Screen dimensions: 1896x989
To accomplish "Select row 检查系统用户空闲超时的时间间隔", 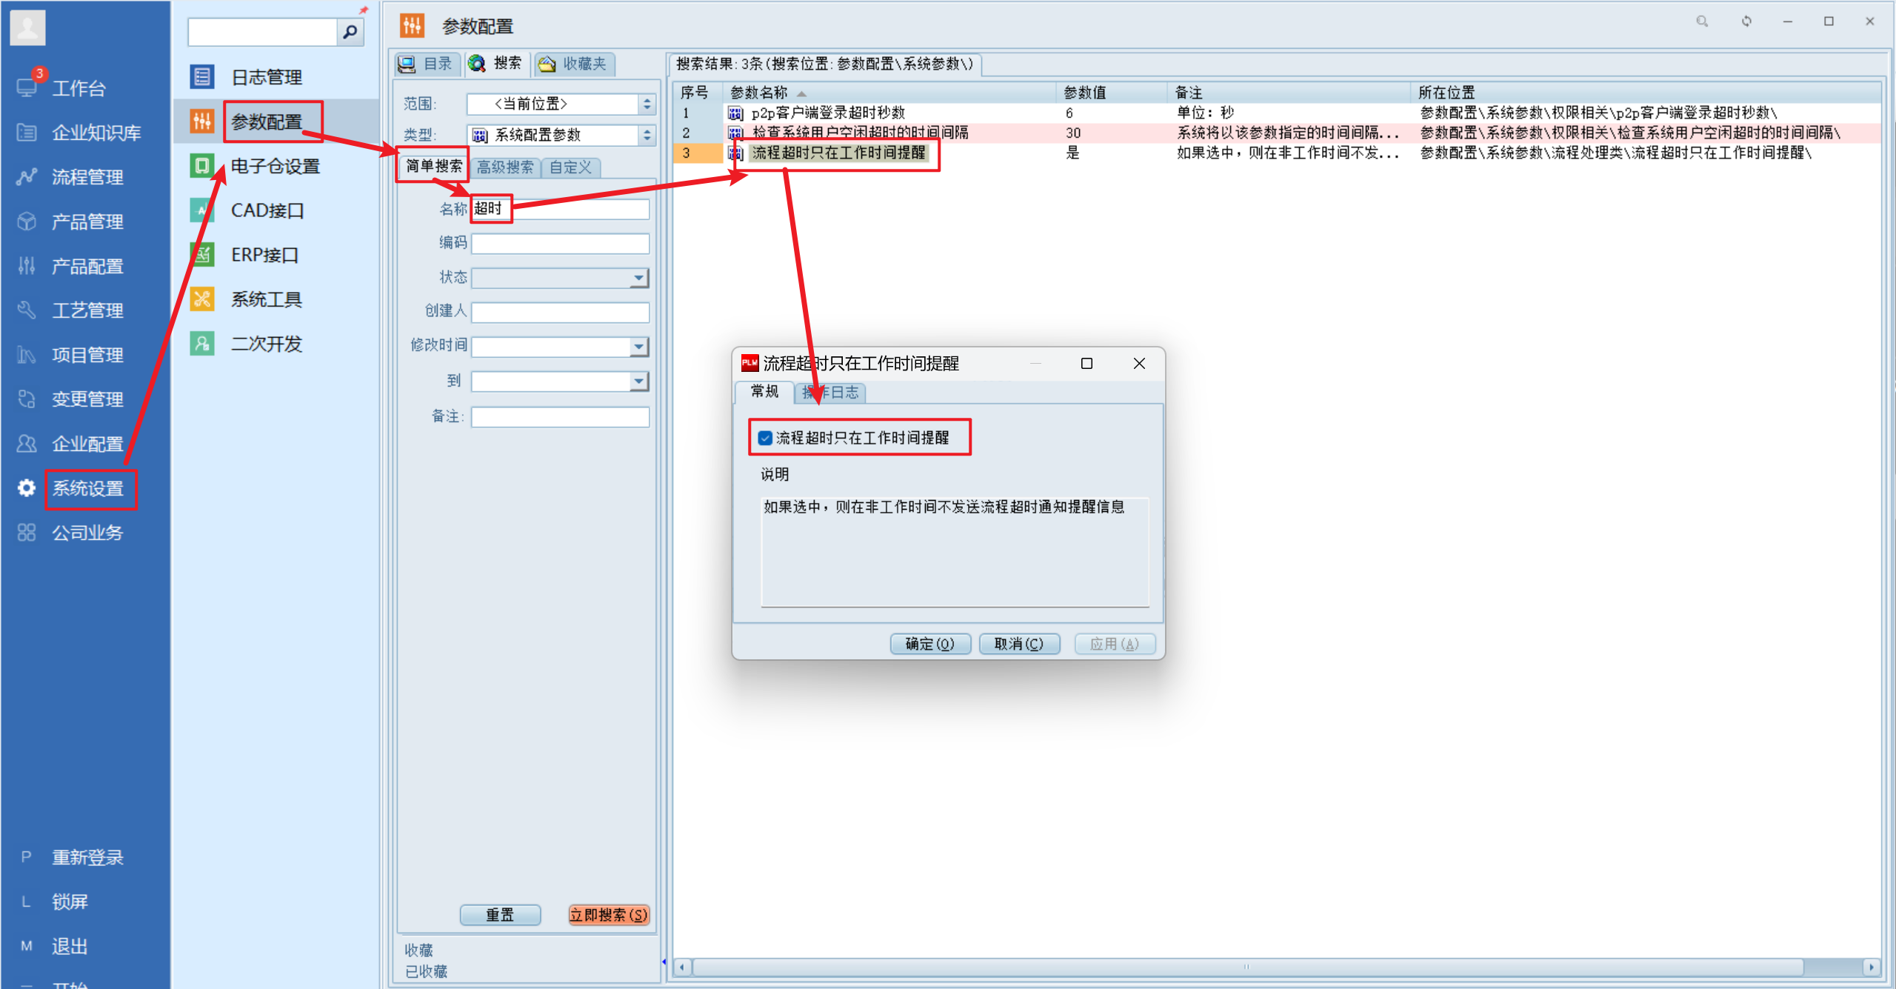I will (1278, 133).
